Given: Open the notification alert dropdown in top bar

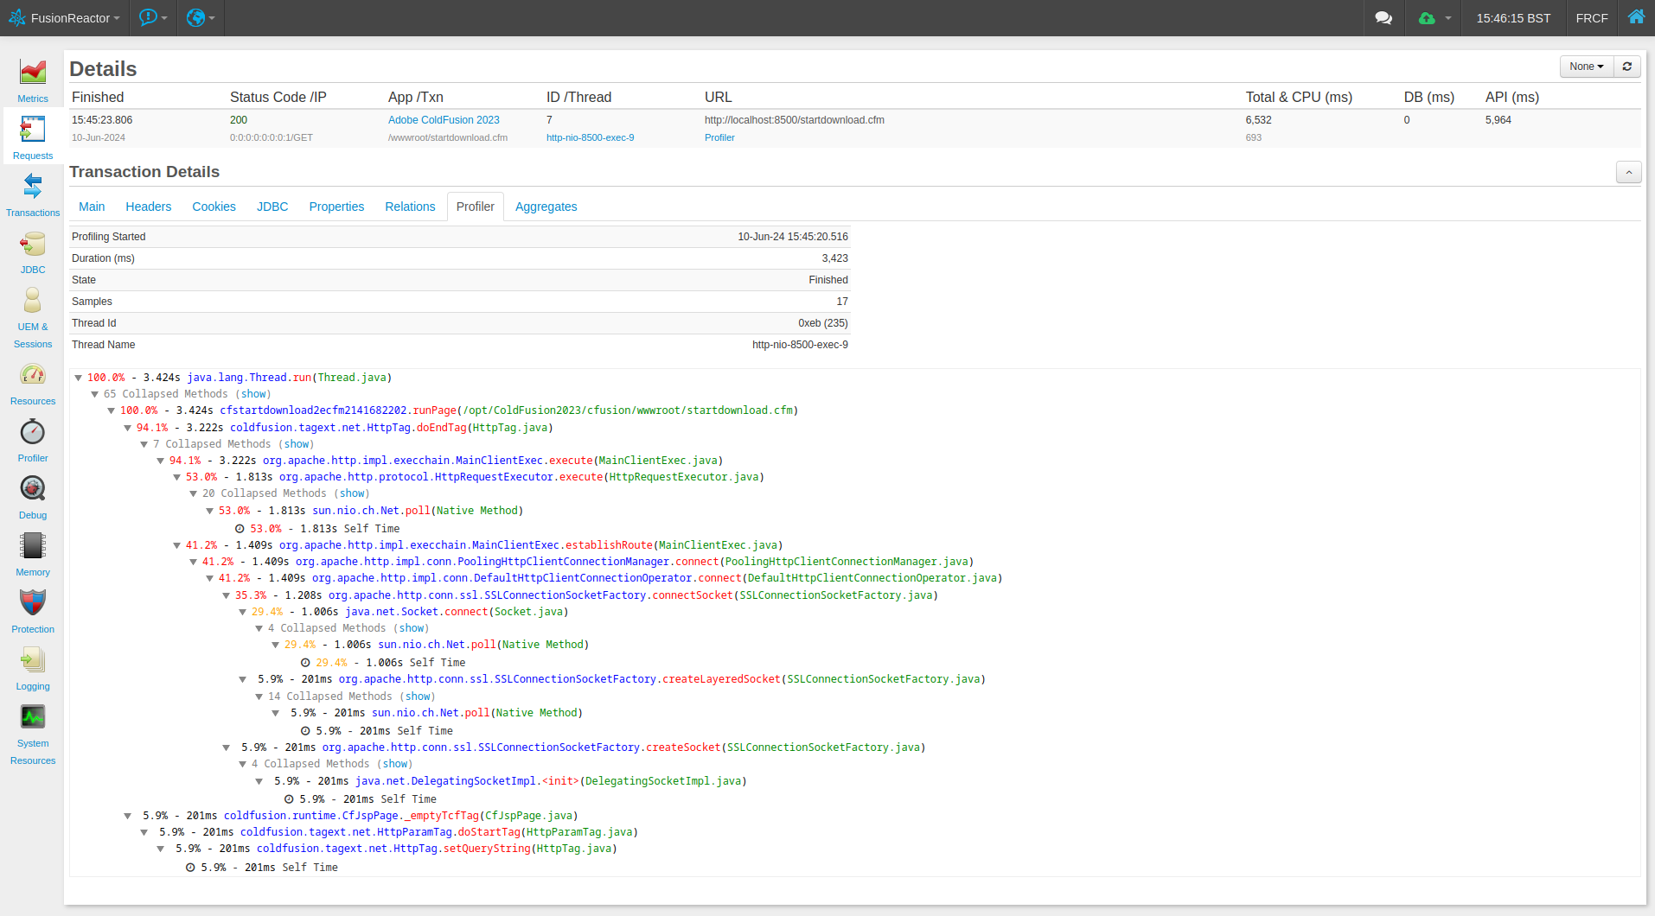Looking at the screenshot, I should coord(153,18).
